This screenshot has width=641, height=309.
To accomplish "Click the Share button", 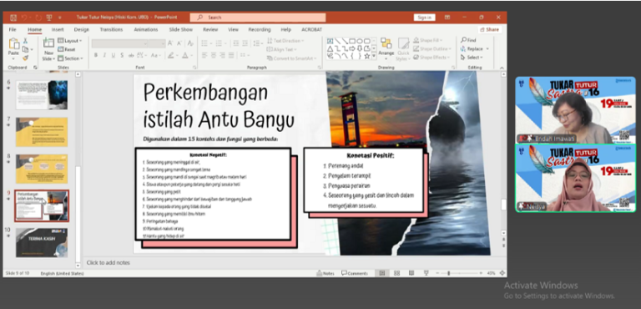I will [490, 30].
